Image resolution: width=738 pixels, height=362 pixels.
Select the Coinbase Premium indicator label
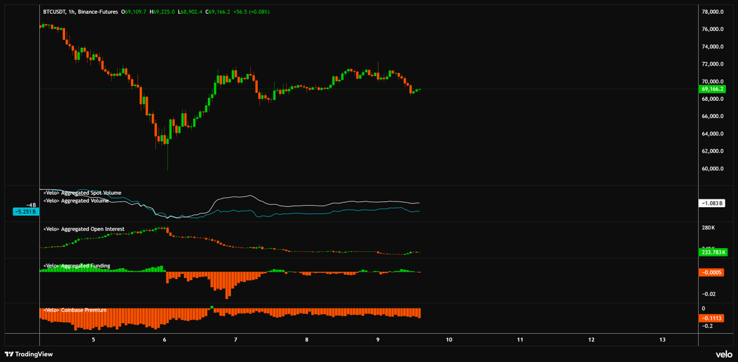click(75, 310)
